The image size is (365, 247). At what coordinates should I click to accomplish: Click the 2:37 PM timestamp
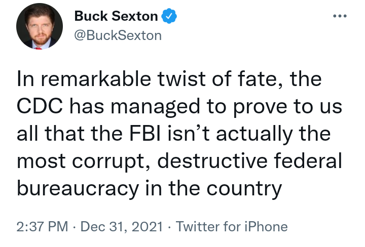coord(42,226)
